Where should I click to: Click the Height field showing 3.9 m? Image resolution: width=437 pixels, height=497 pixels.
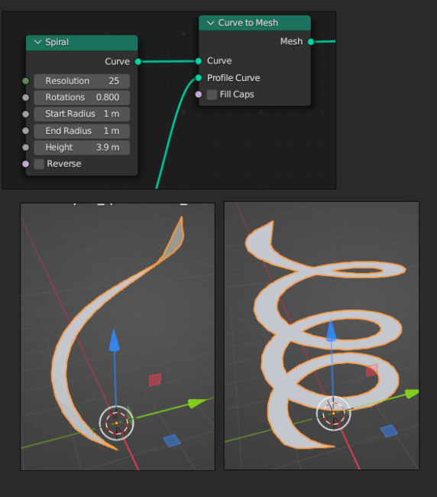point(82,148)
